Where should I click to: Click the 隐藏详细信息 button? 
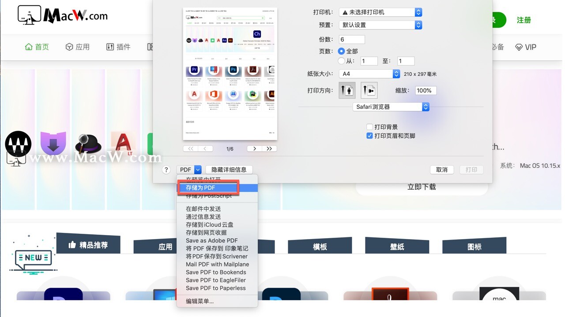[x=229, y=170]
